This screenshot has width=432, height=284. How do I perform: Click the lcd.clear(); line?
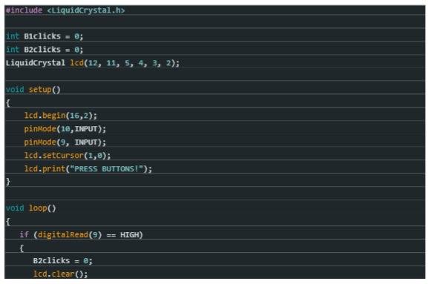tap(60, 274)
